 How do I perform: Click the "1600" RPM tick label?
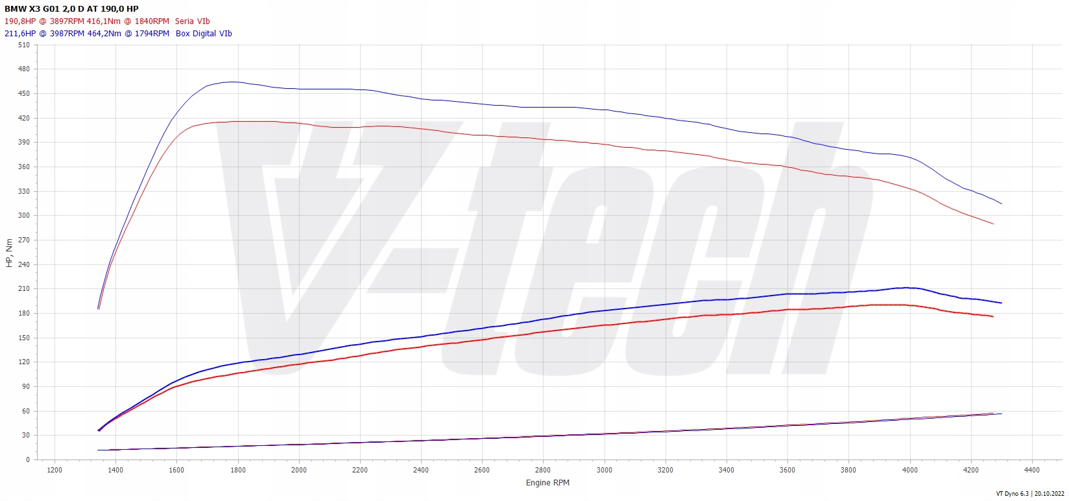click(x=176, y=470)
